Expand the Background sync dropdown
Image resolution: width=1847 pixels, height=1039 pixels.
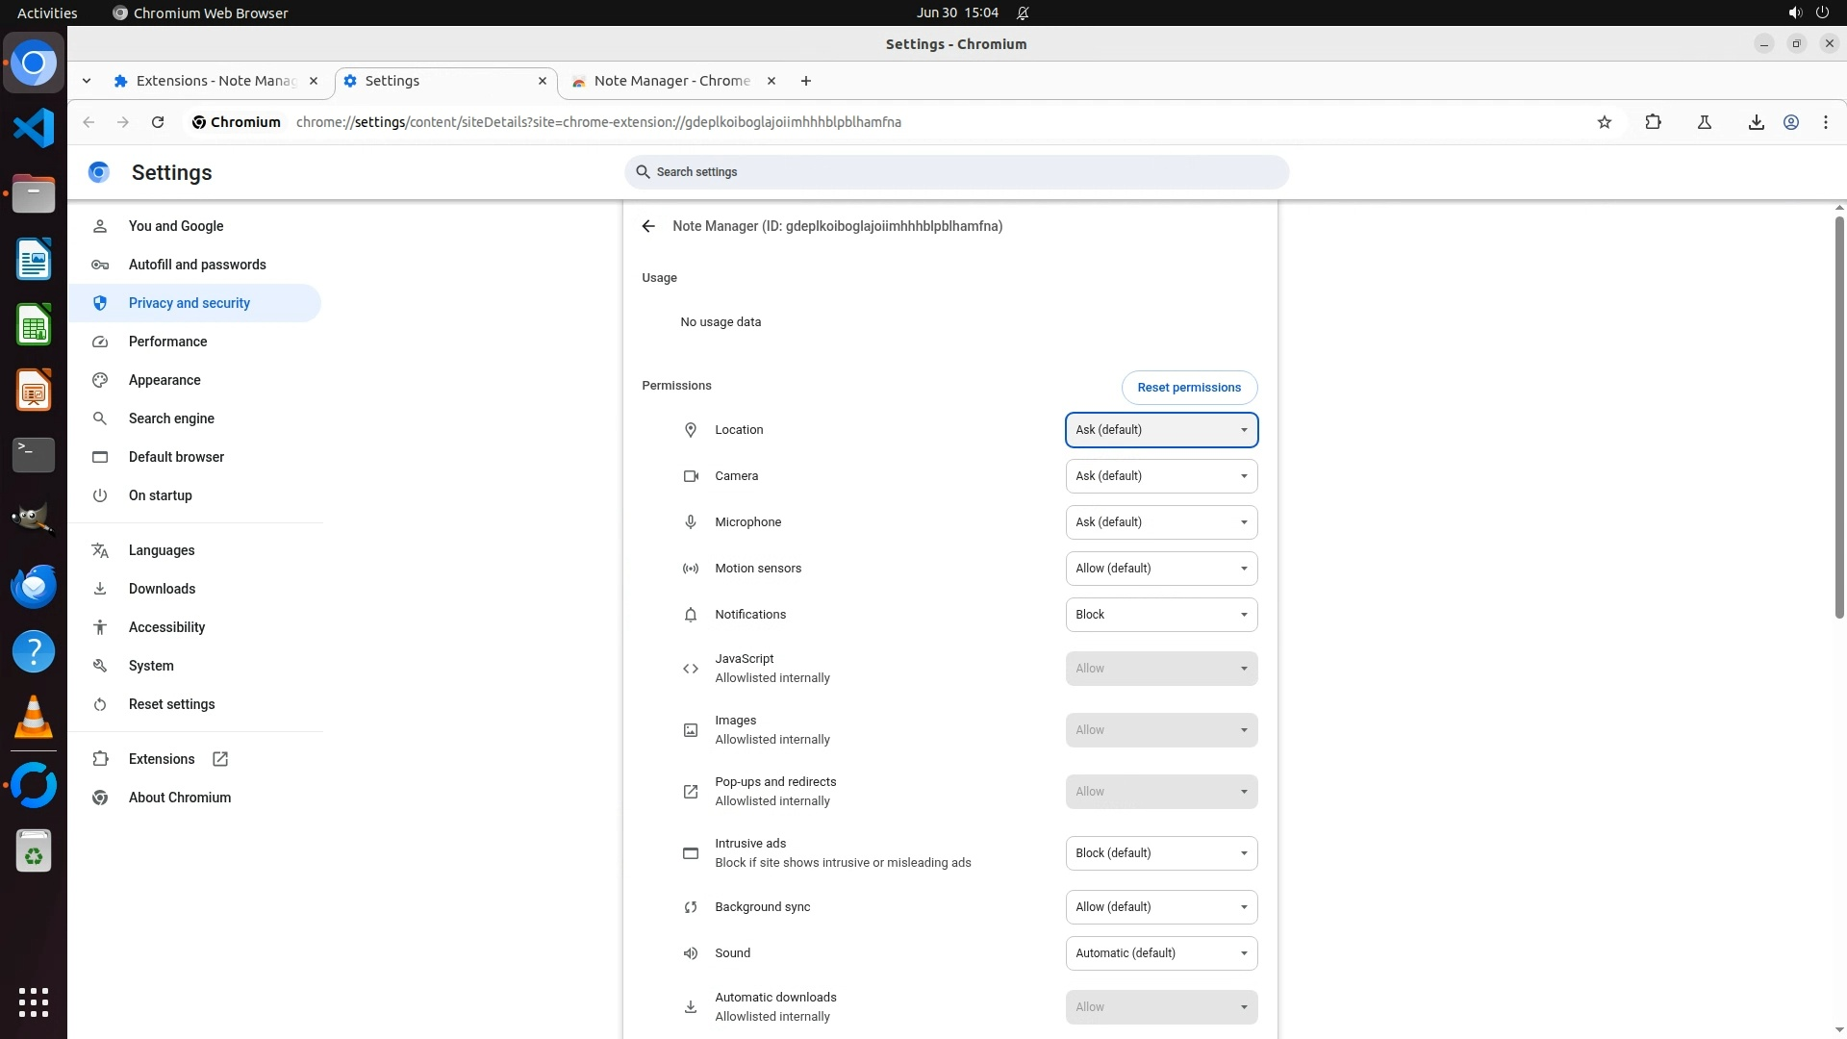coord(1161,907)
